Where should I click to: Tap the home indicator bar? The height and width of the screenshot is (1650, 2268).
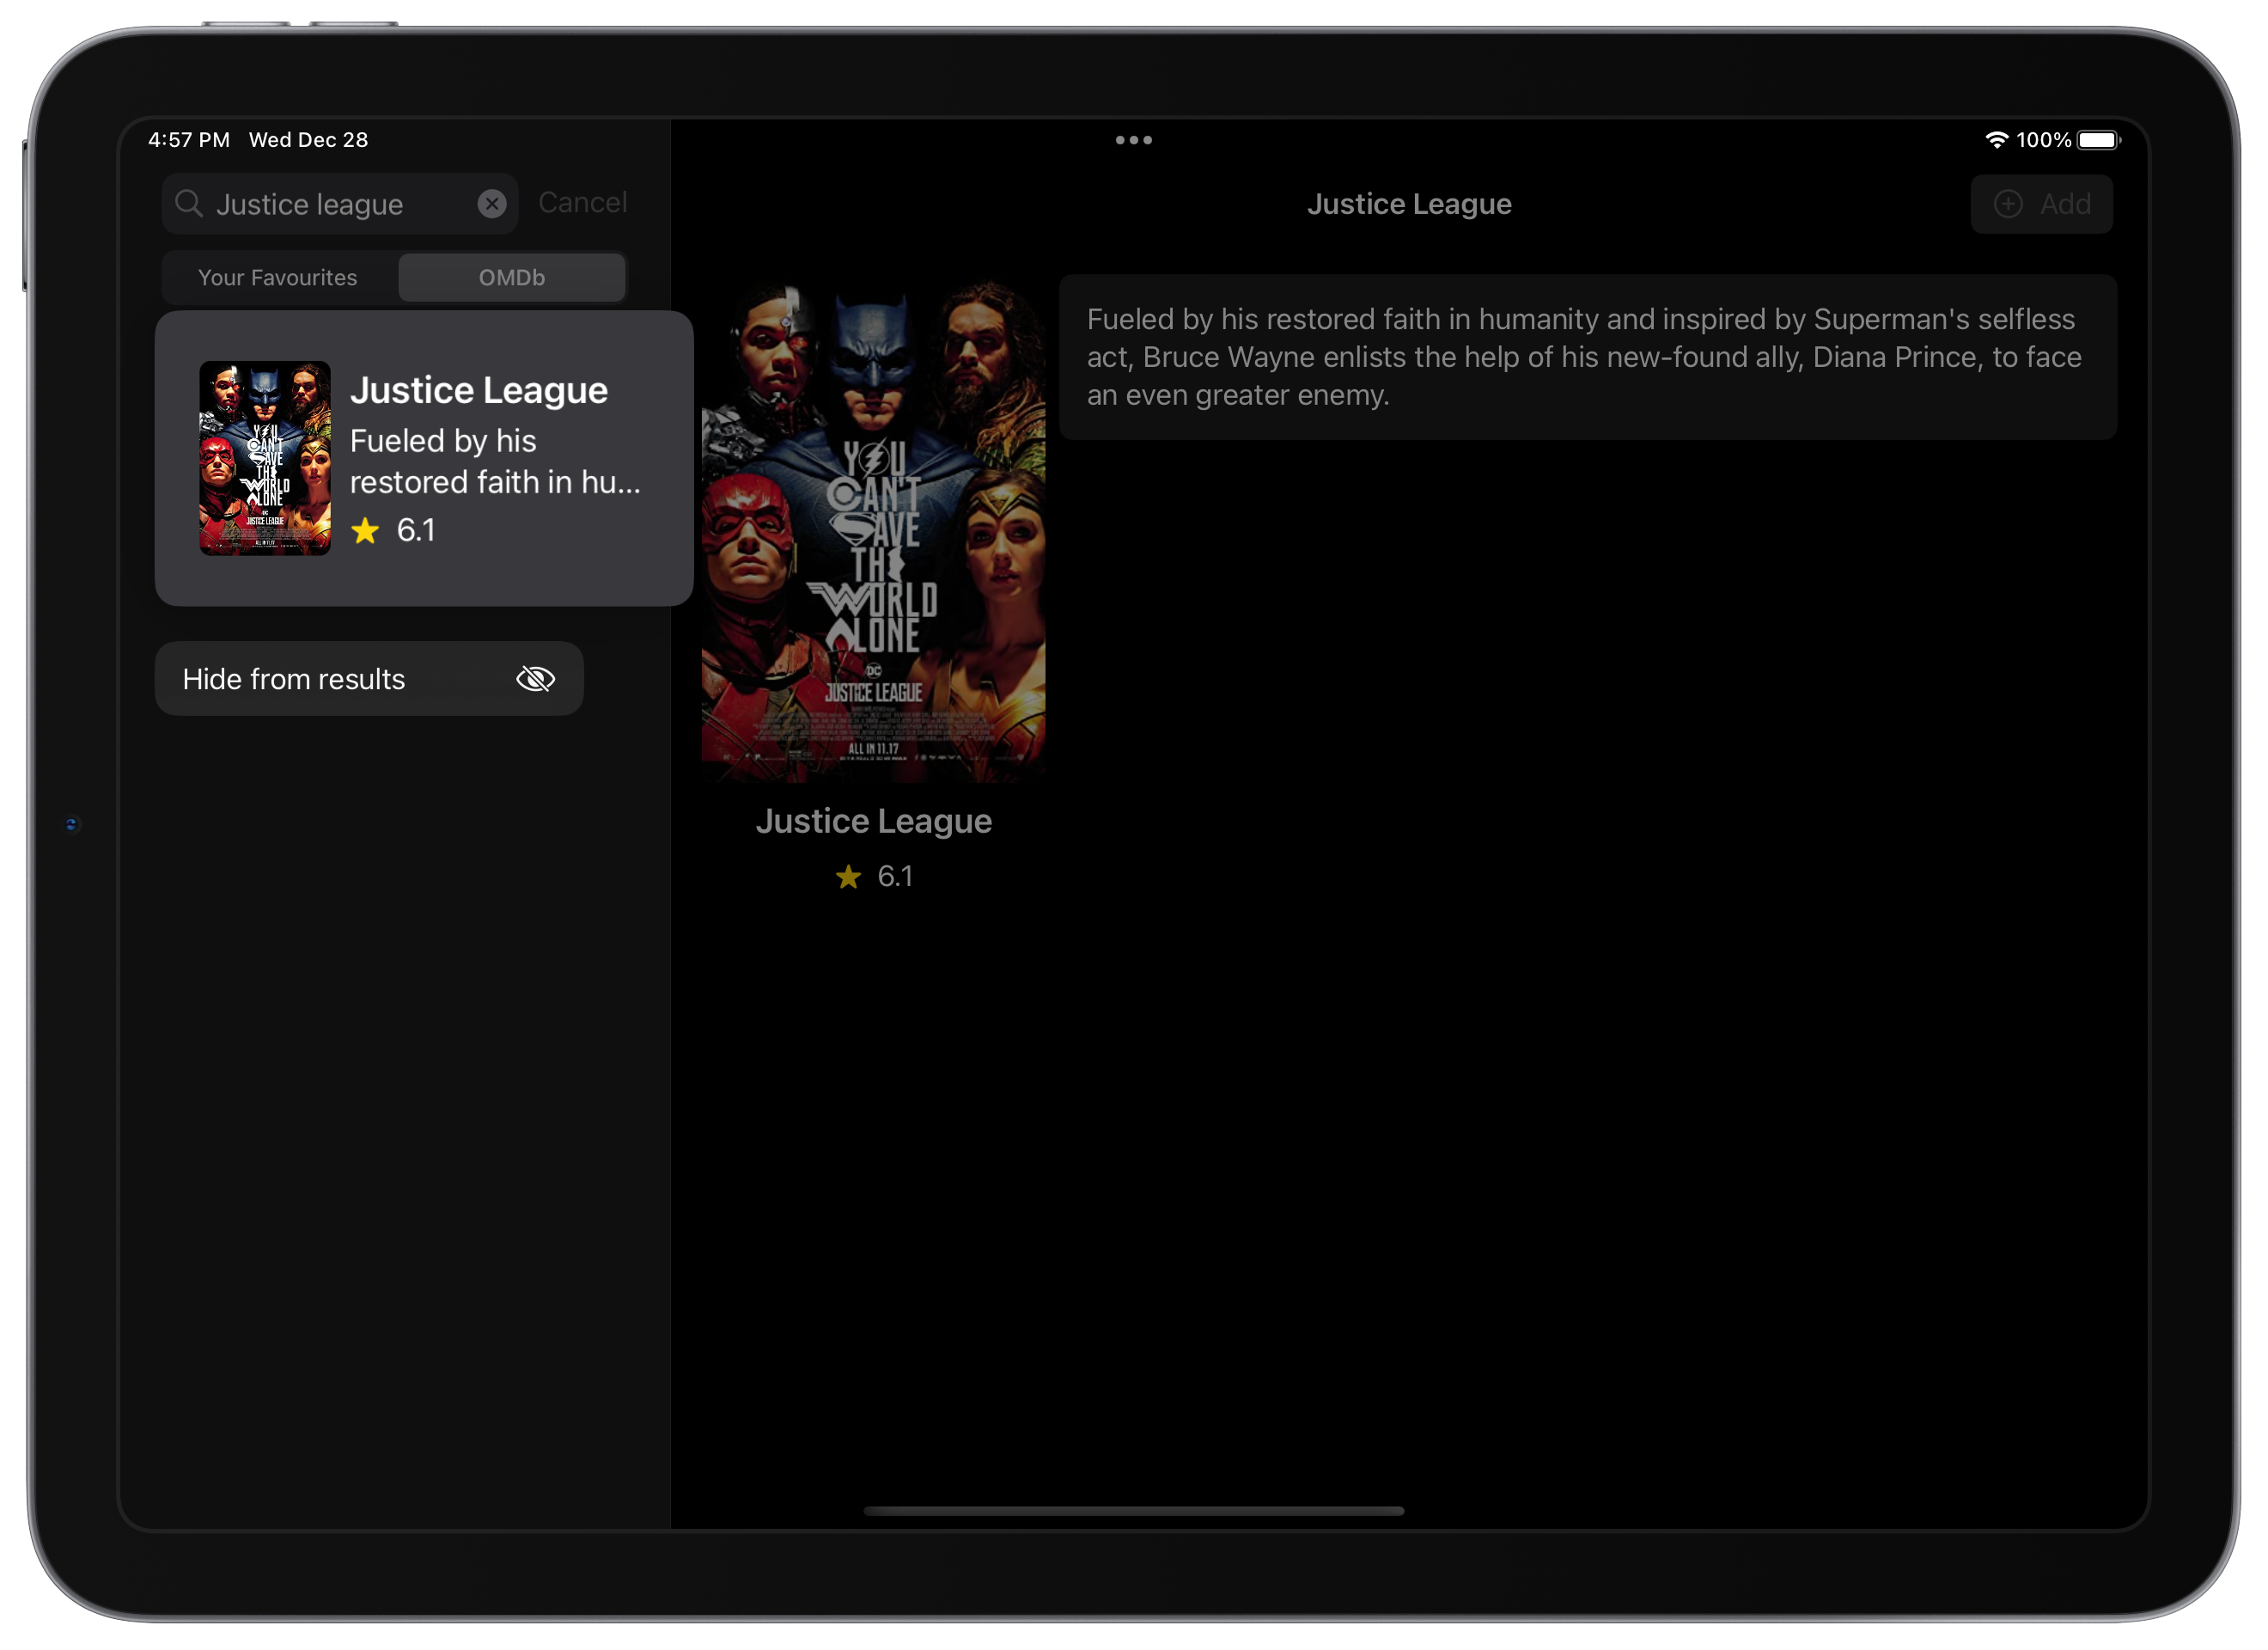[1133, 1511]
